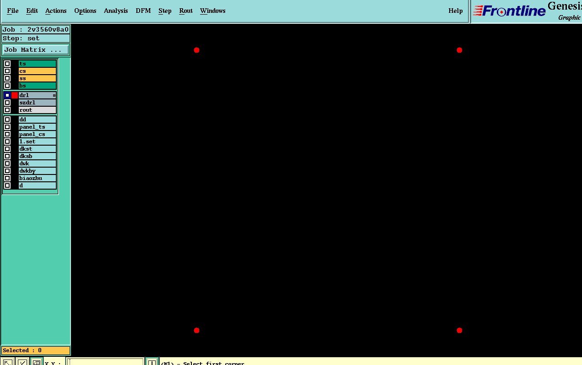Toggle display checkbox for panel_ts layer

pos(7,127)
